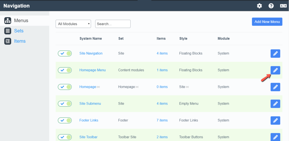The width and height of the screenshot is (289, 141).
Task: Disable the Homepage Menu toggle
Action: [x=65, y=70]
